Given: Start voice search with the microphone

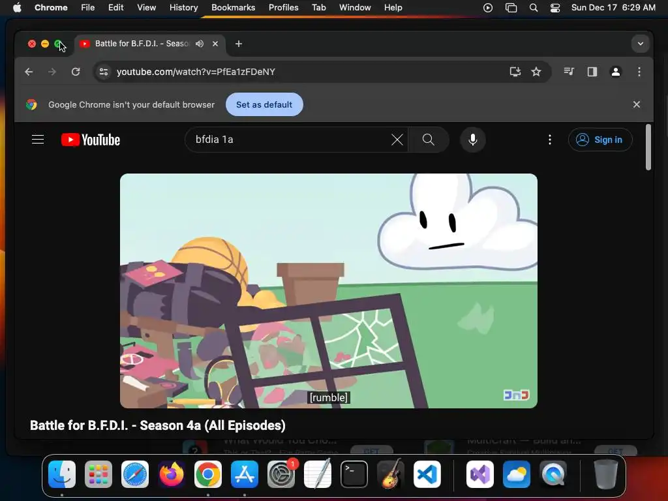Looking at the screenshot, I should point(473,140).
